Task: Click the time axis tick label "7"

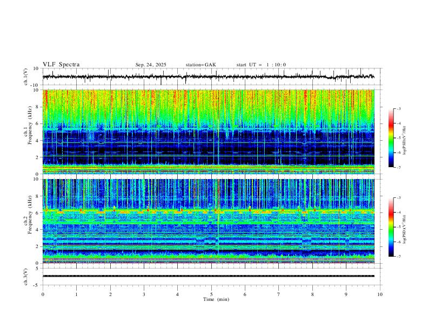Action: (279, 294)
